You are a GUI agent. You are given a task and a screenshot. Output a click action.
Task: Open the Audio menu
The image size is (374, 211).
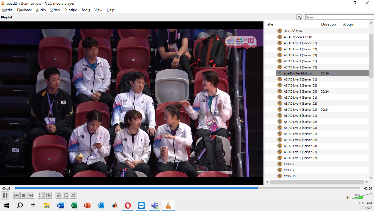[x=41, y=10]
